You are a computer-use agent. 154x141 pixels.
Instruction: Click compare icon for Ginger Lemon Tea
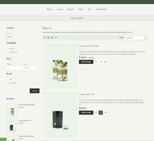click(x=101, y=113)
